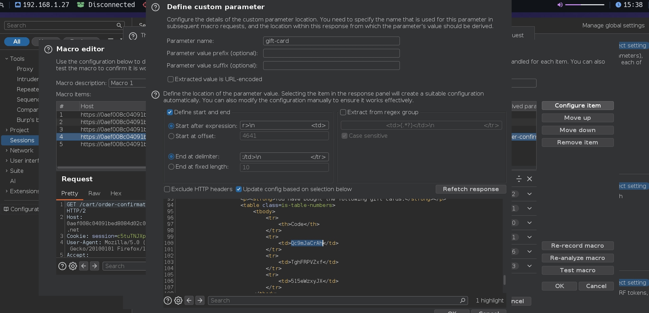Click volume speaker icon in top bar

click(x=560, y=5)
